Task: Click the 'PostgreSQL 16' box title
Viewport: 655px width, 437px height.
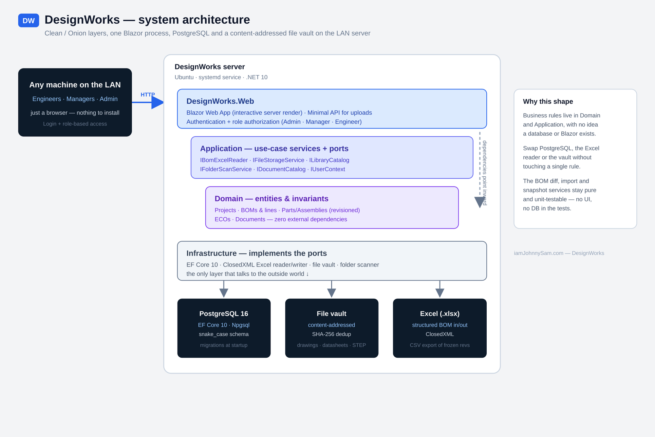Action: [224, 313]
